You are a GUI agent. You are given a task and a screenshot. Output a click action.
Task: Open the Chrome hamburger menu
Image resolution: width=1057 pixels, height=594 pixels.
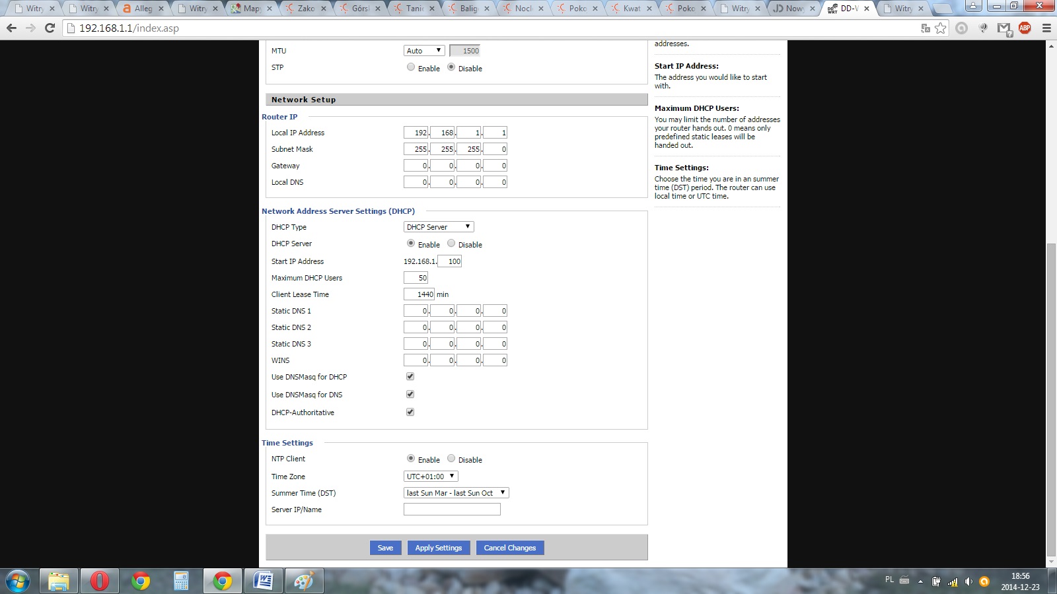point(1046,28)
